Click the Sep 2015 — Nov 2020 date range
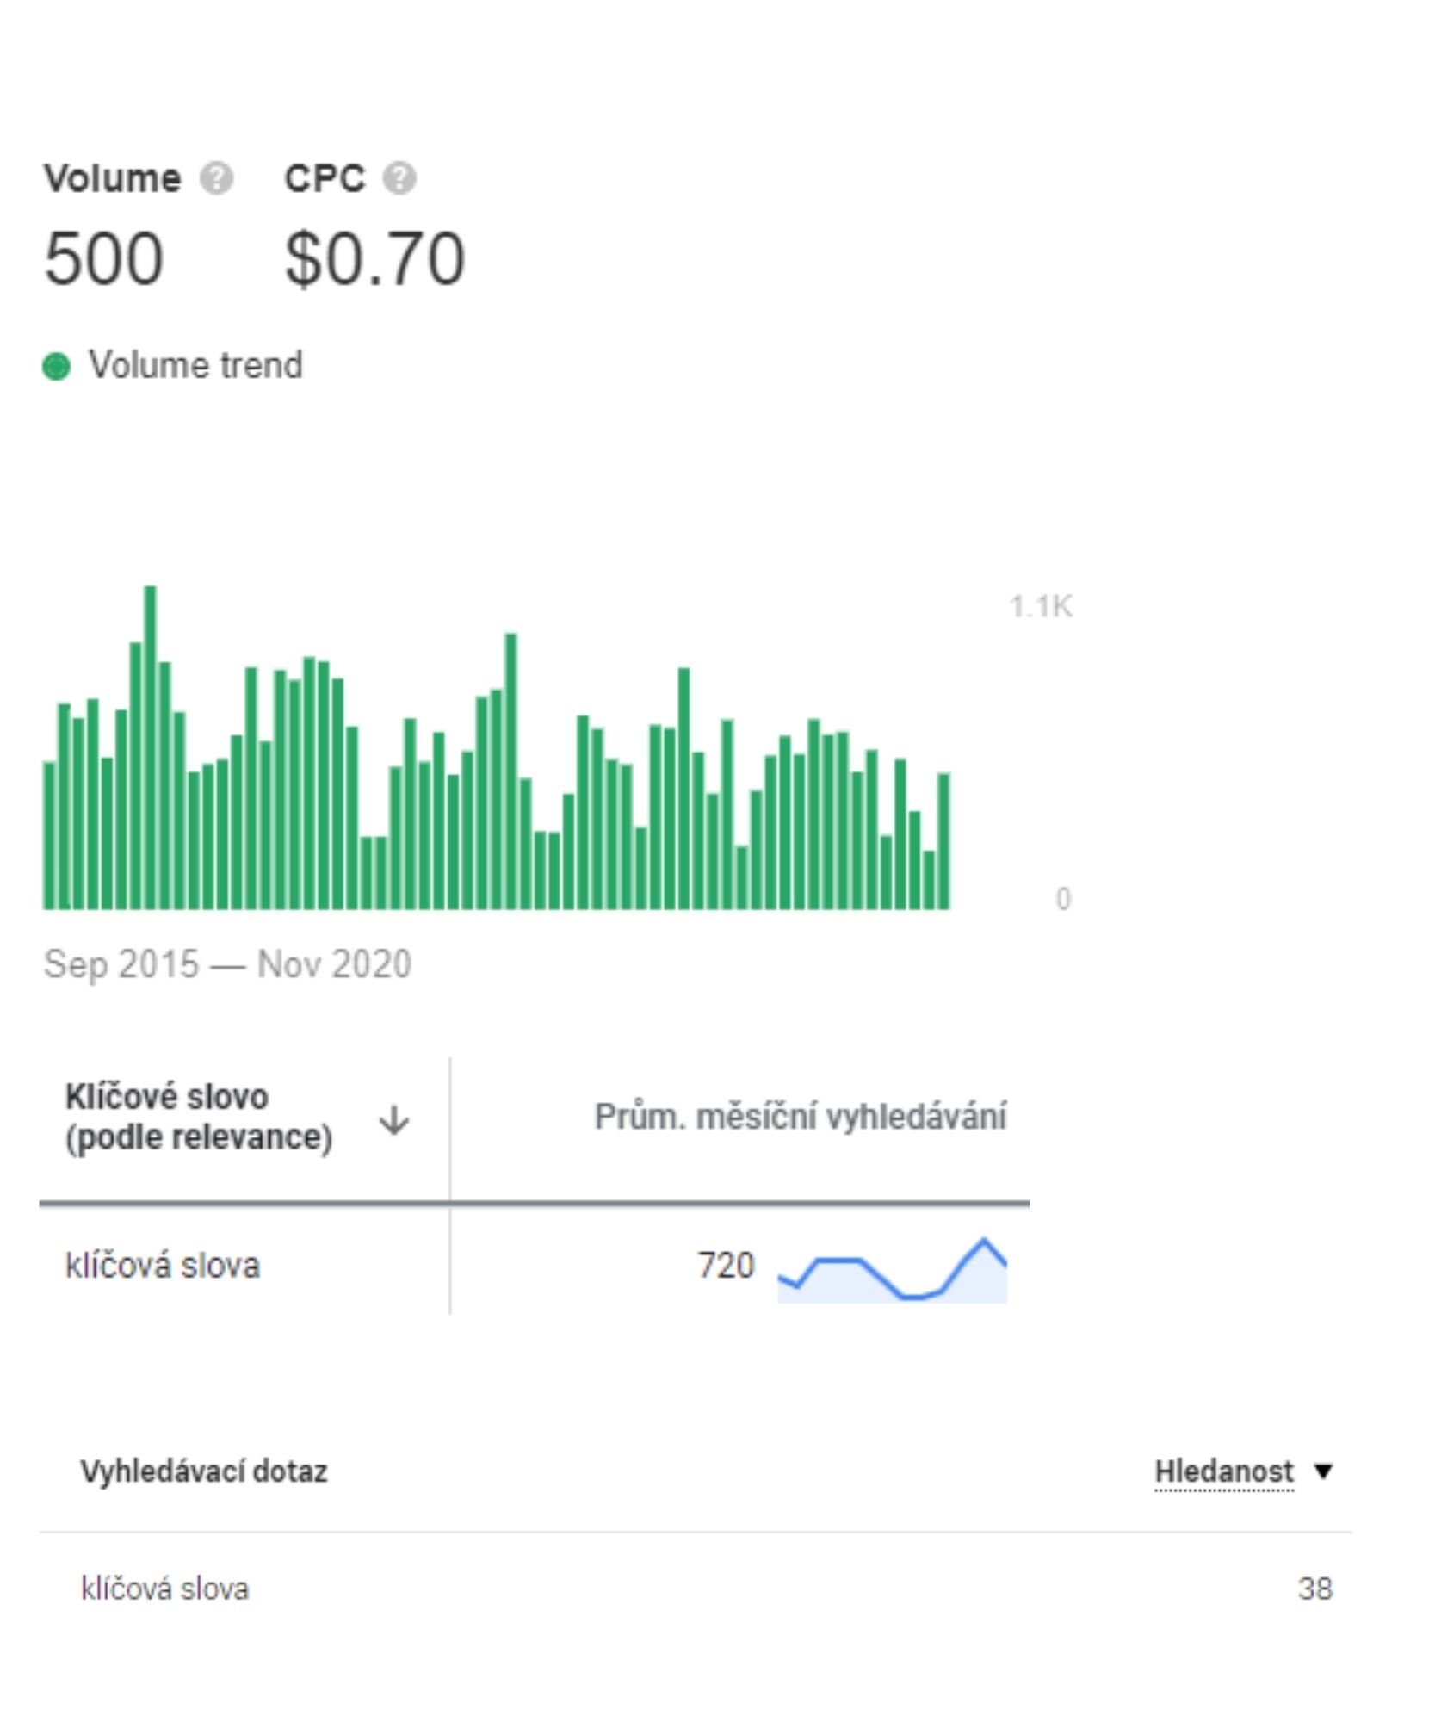 tap(227, 964)
